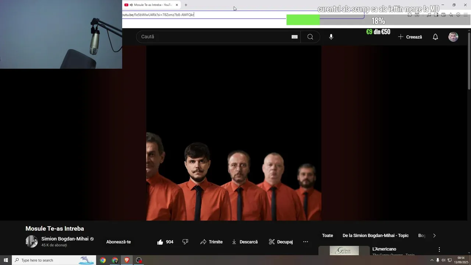Like the video with 904 likes

pos(165,242)
